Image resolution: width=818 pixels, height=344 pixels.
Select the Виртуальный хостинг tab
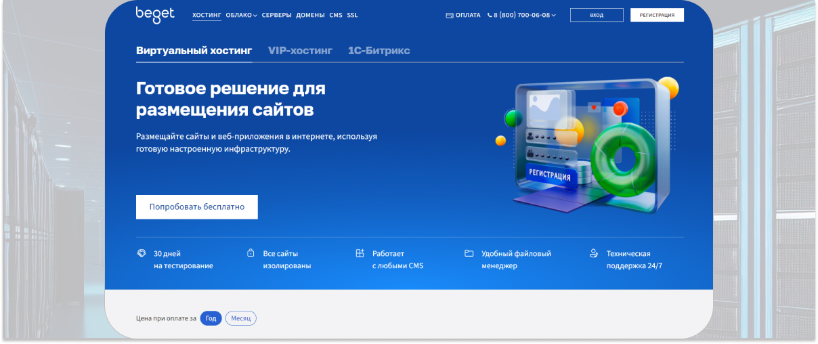pos(194,51)
